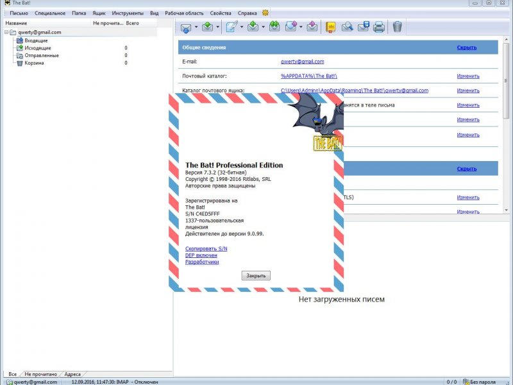
Task: Click the DEP включен link
Action: pos(201,255)
